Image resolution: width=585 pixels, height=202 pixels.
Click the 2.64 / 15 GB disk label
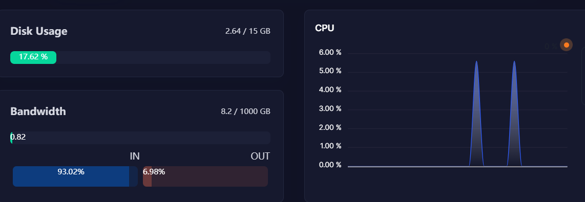point(248,31)
